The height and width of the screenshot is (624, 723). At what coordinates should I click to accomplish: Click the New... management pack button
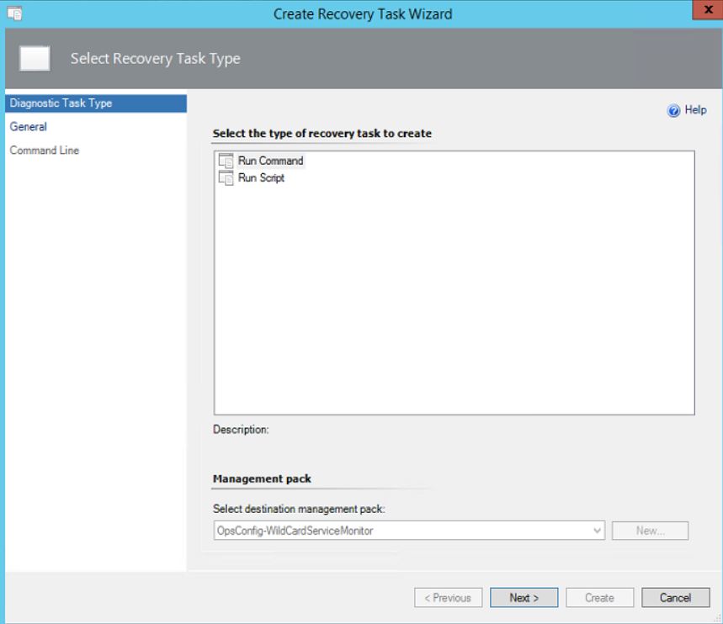(x=650, y=531)
